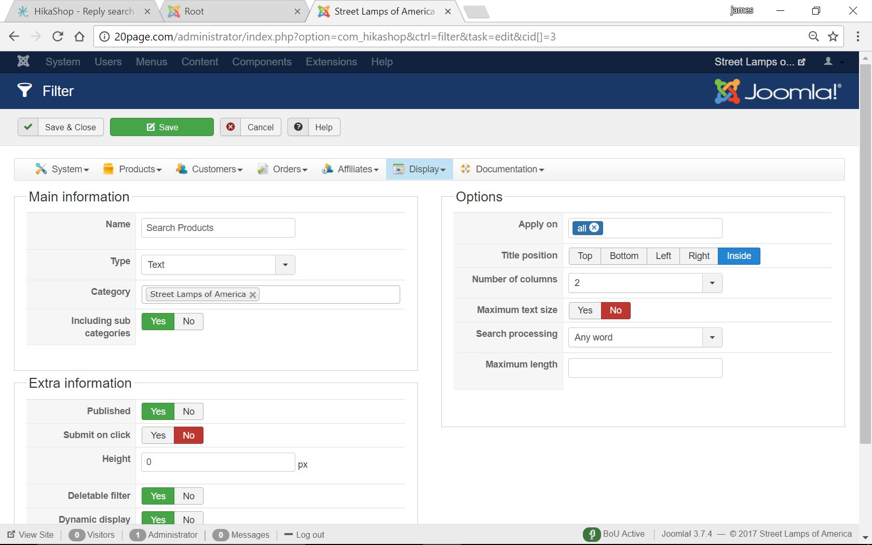Click the HikaShop System wrench icon
This screenshot has width=872, height=545.
coord(41,169)
